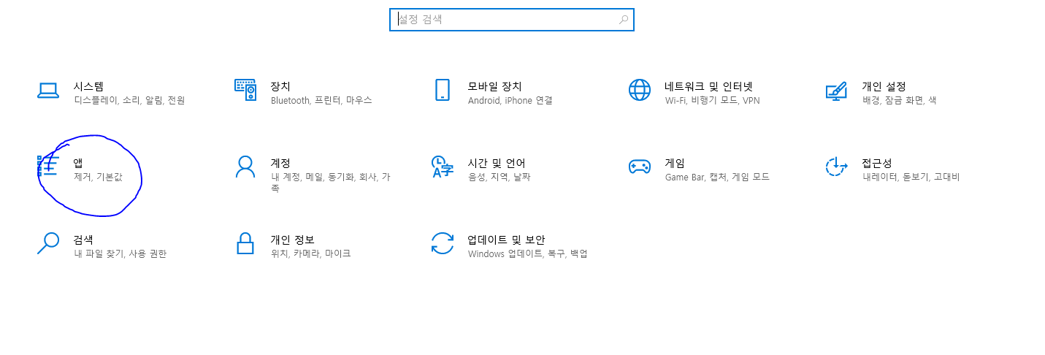The image size is (1045, 355).
Task: Select the 개인 설정 category title
Action: [x=884, y=86]
